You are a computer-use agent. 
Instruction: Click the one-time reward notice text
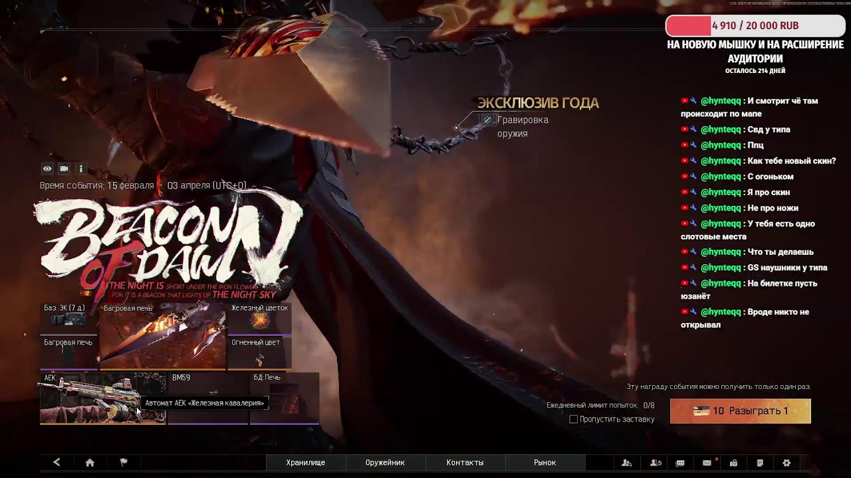click(x=719, y=386)
